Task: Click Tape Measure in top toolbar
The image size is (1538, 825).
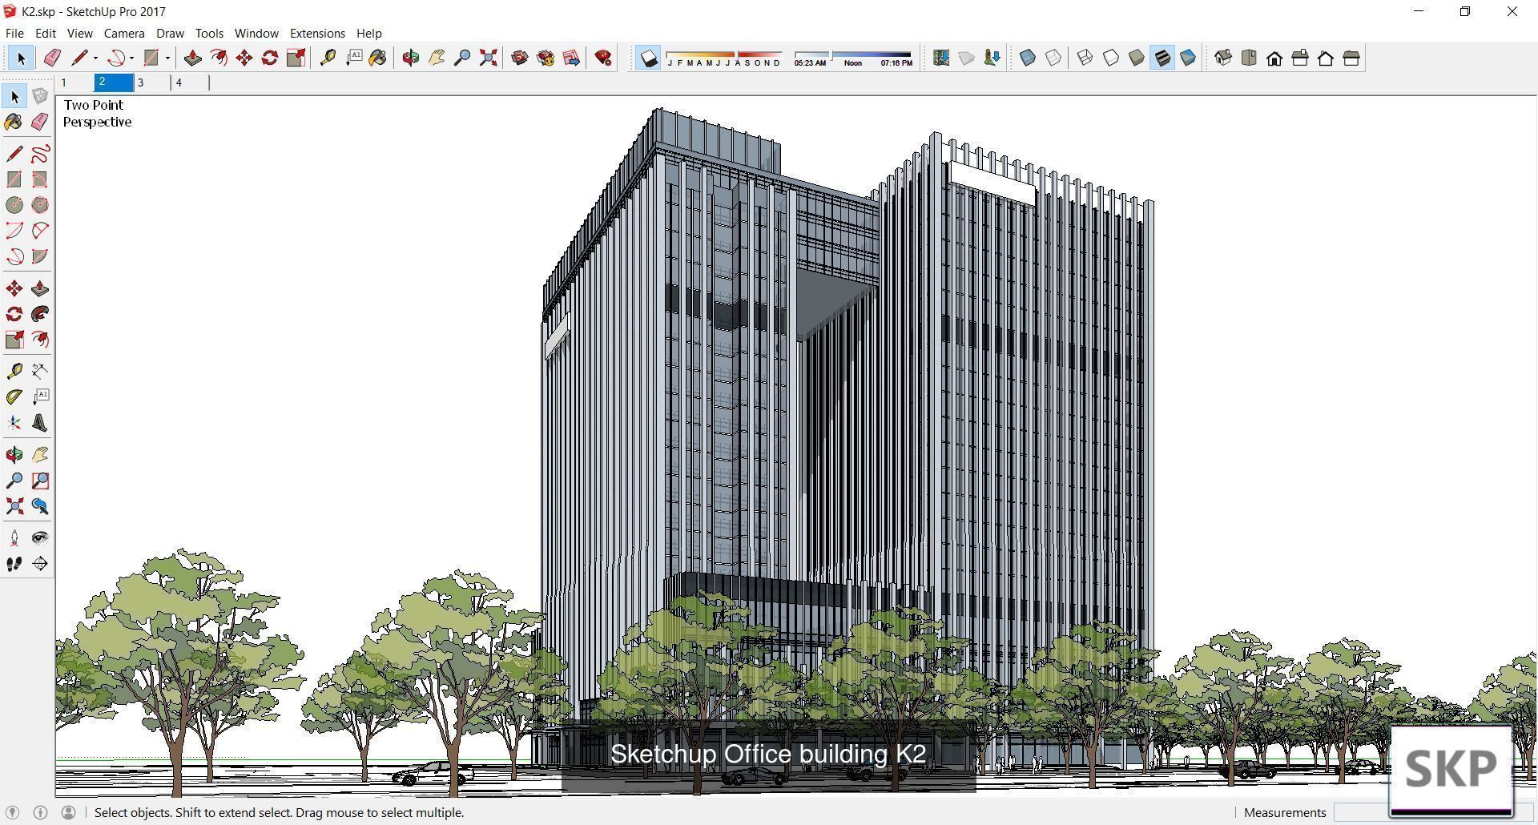Action: click(x=328, y=58)
